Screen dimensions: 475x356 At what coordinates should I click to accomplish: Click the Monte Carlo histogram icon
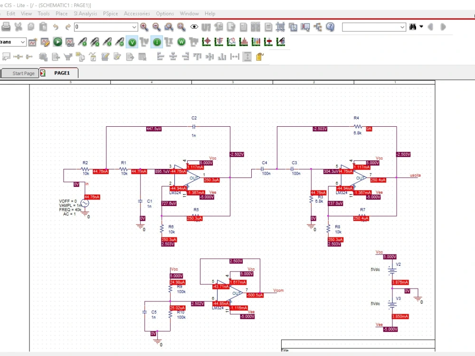[x=244, y=42]
